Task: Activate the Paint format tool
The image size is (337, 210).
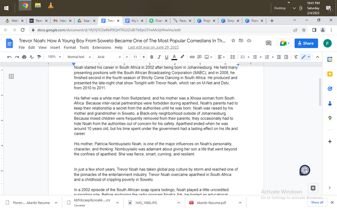Action: click(x=39, y=57)
